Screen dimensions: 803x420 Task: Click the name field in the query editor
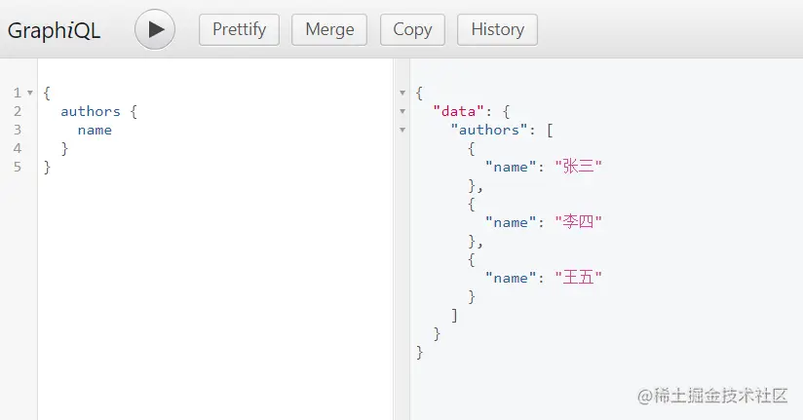(x=95, y=130)
